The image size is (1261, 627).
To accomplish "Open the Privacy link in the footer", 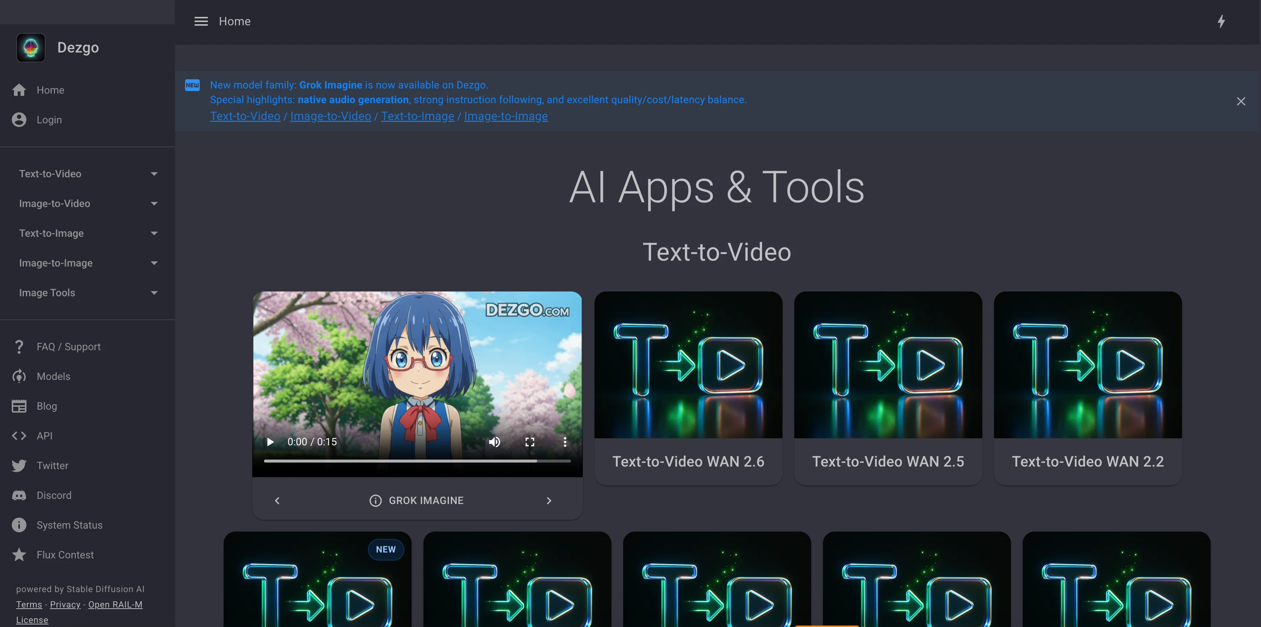I will pos(65,605).
